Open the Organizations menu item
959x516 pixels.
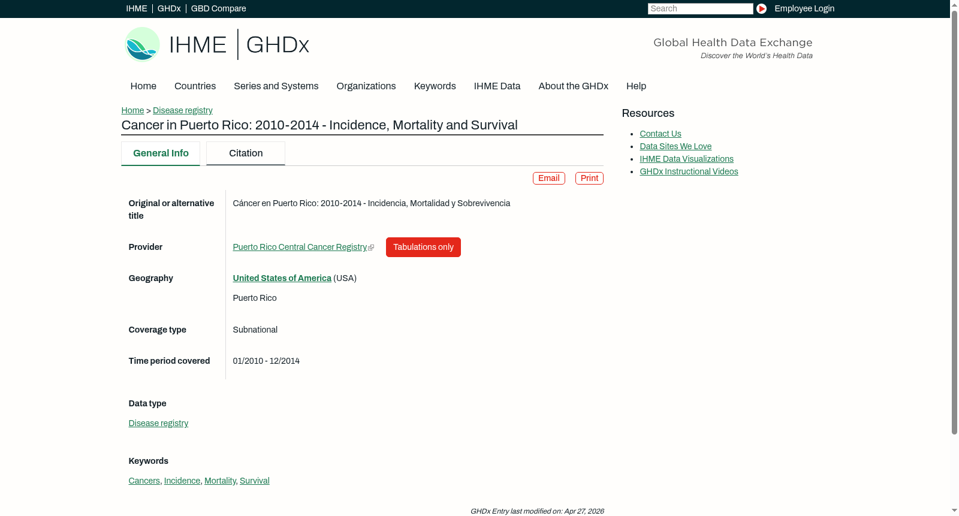[x=366, y=86]
